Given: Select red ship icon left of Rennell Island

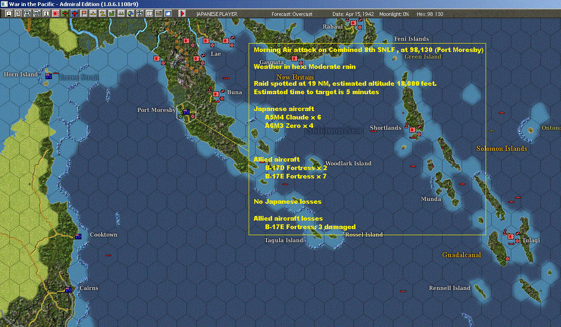Looking at the screenshot, I should tap(403, 291).
